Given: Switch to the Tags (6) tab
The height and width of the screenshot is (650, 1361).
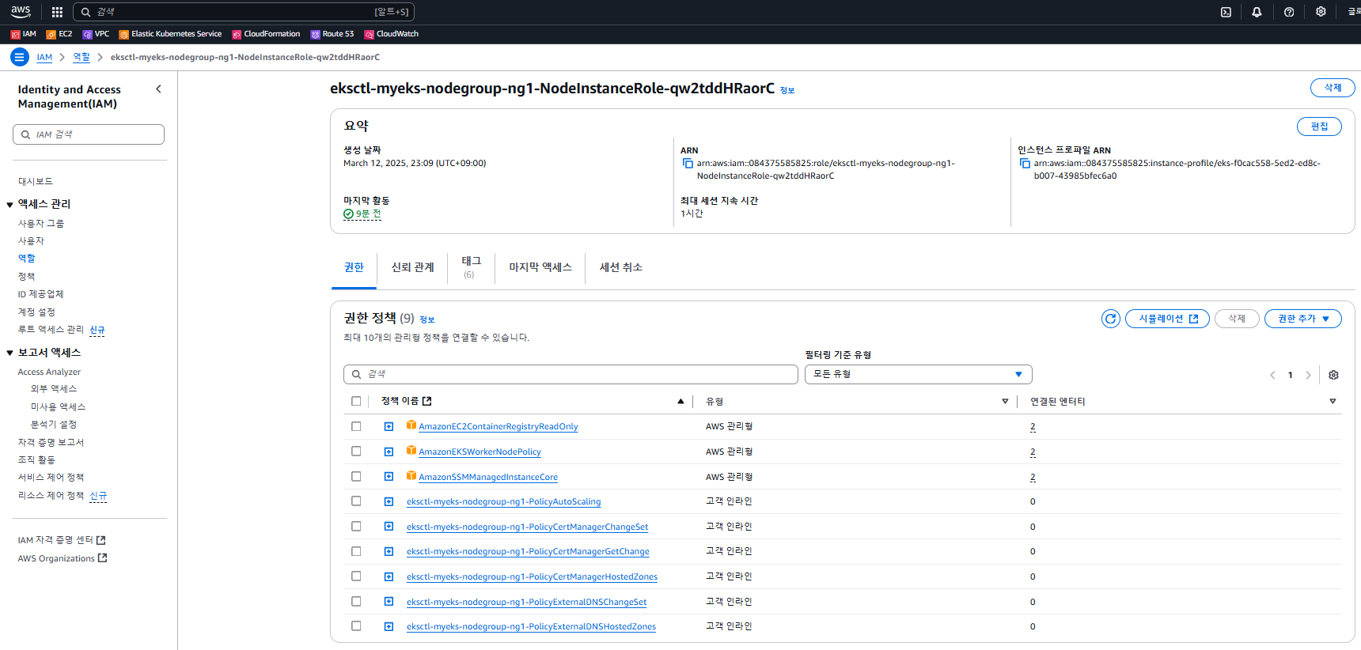Looking at the screenshot, I should pyautogui.click(x=471, y=267).
